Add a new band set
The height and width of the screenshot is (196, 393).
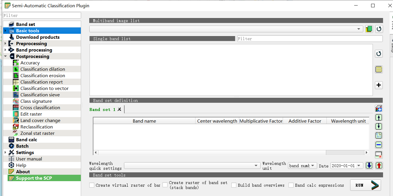point(379,109)
